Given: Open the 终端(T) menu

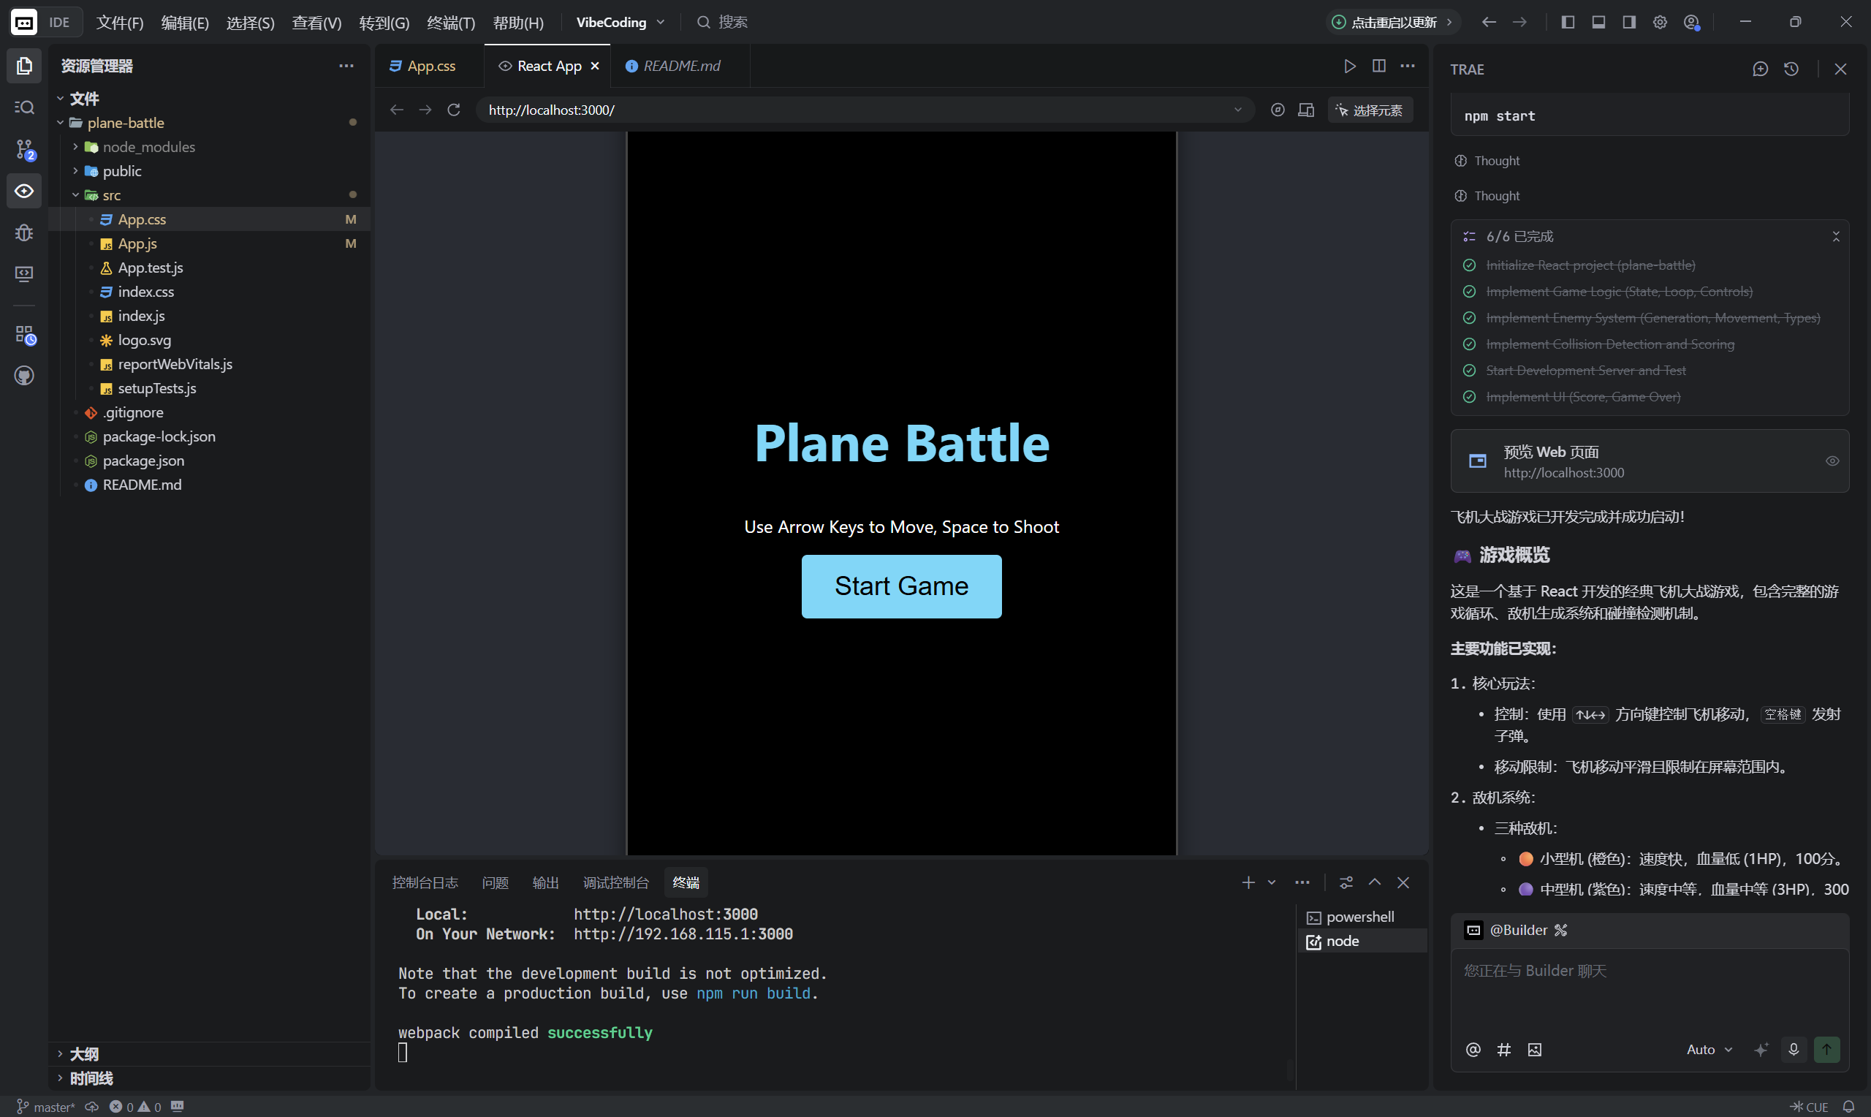Looking at the screenshot, I should [451, 23].
